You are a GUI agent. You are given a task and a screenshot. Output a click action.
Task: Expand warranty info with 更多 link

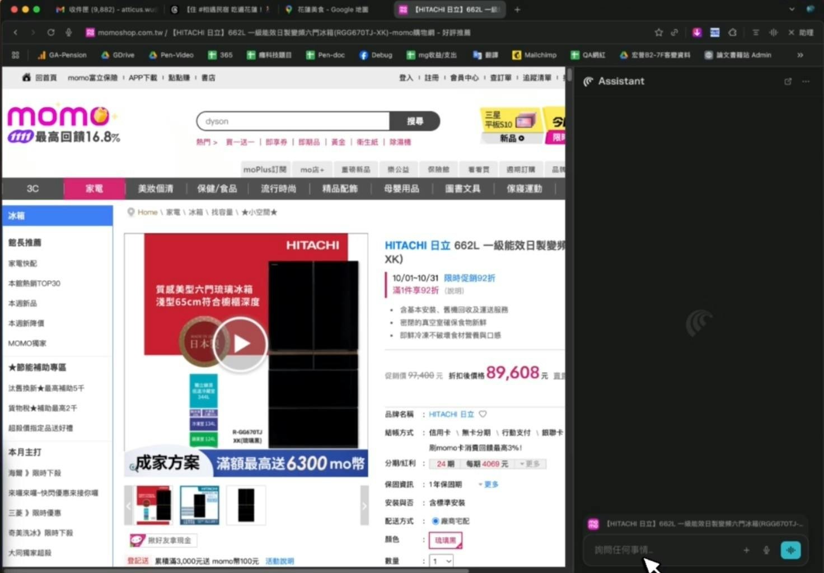pyautogui.click(x=489, y=484)
